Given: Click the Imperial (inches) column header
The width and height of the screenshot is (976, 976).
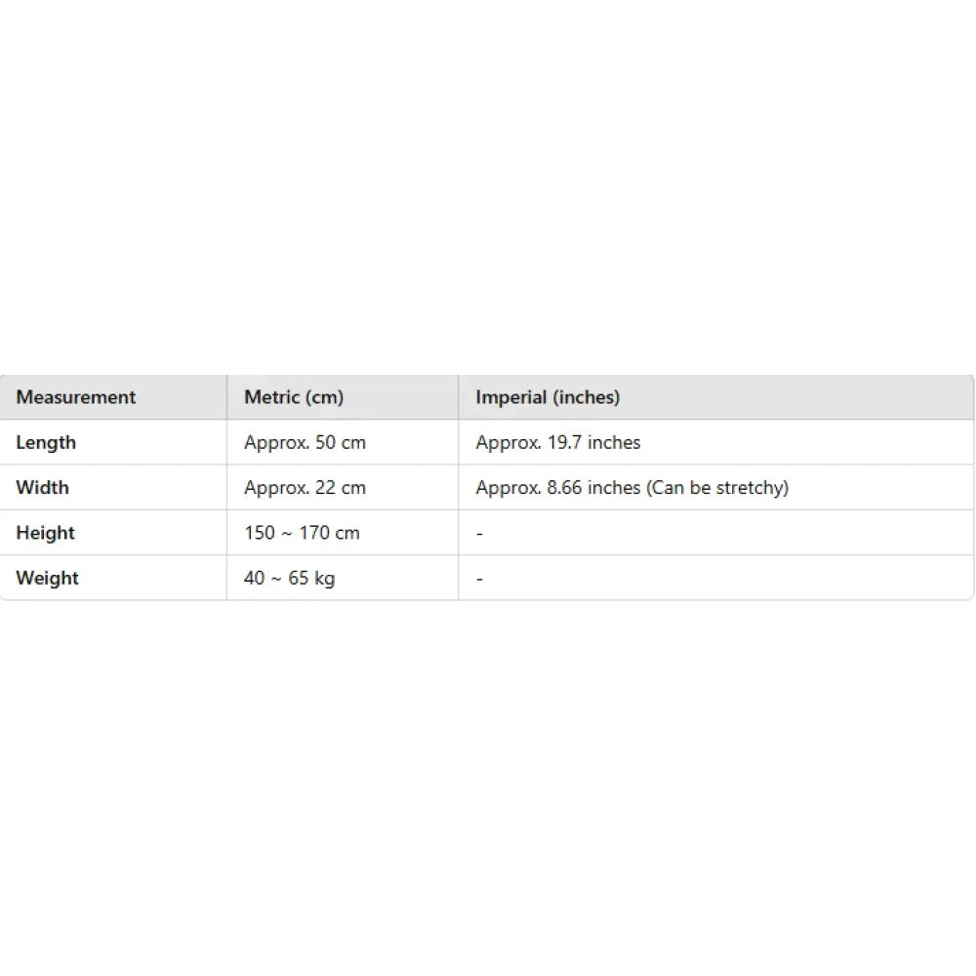Looking at the screenshot, I should click(x=548, y=397).
